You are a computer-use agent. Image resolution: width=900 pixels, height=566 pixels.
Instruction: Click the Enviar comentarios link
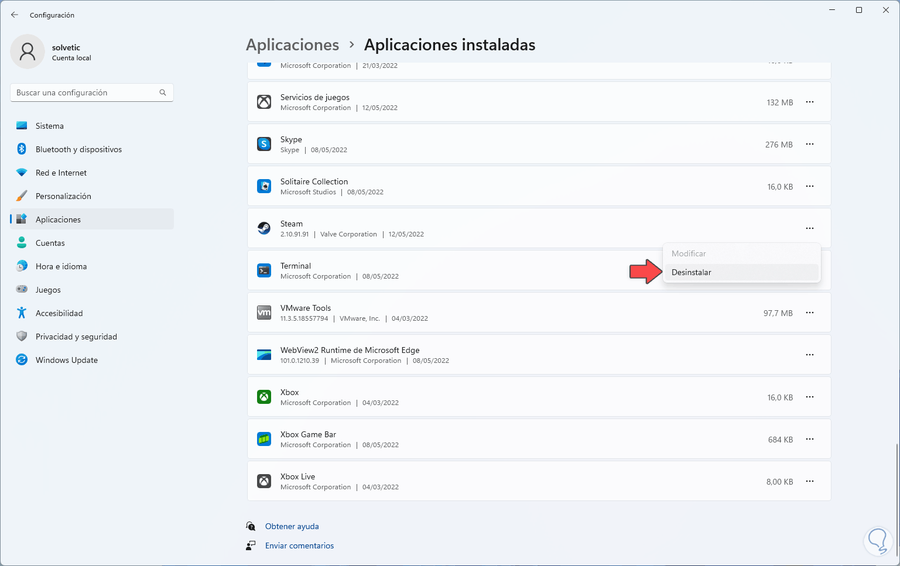(x=299, y=546)
